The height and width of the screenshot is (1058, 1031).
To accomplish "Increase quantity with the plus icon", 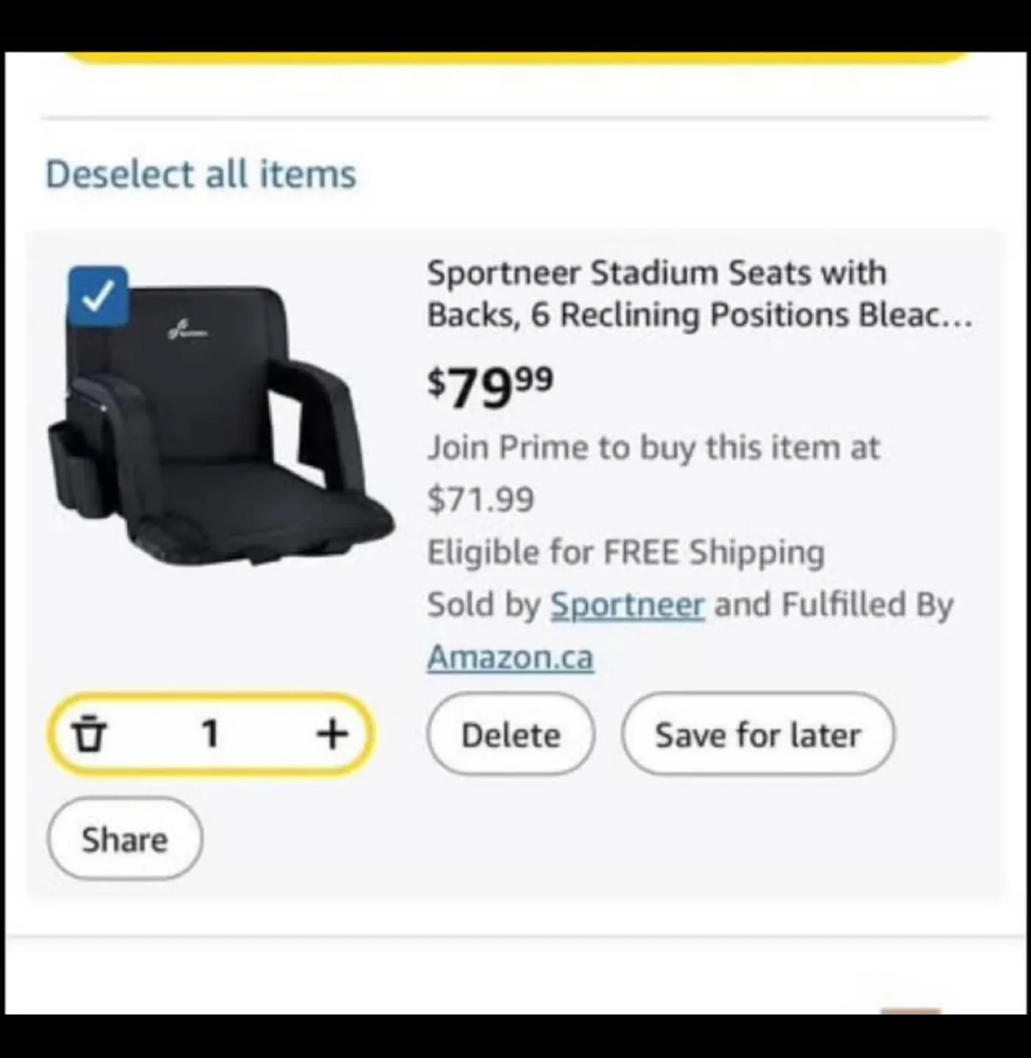I will 332,733.
